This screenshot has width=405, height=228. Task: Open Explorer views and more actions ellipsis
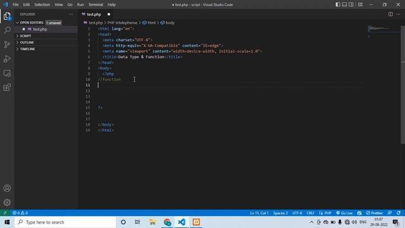click(71, 14)
